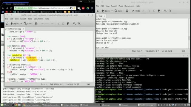Open University bookmarks folder in Chrome

tap(23, 12)
